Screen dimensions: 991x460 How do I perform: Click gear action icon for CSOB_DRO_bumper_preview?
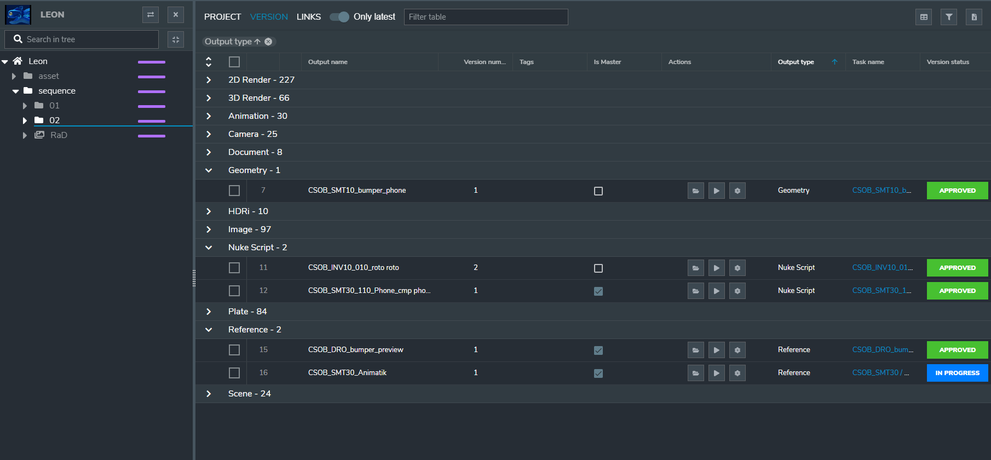[x=738, y=350]
